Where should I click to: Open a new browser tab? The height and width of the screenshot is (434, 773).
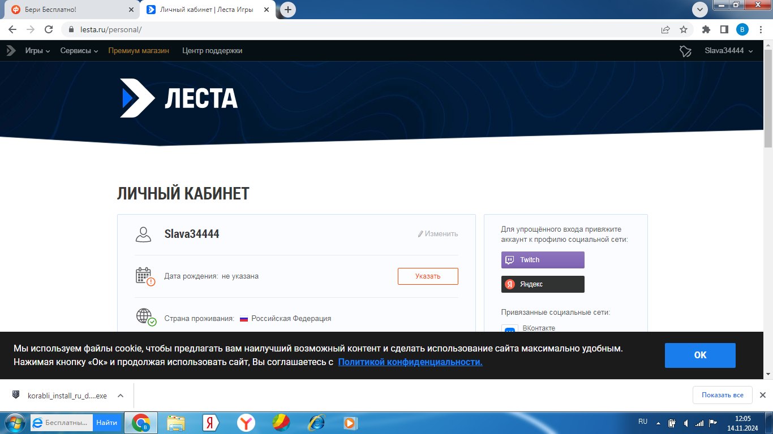(x=289, y=10)
